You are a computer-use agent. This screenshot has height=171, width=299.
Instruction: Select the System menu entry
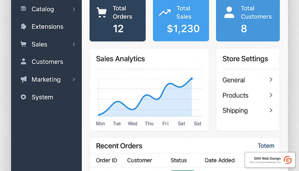pos(42,97)
